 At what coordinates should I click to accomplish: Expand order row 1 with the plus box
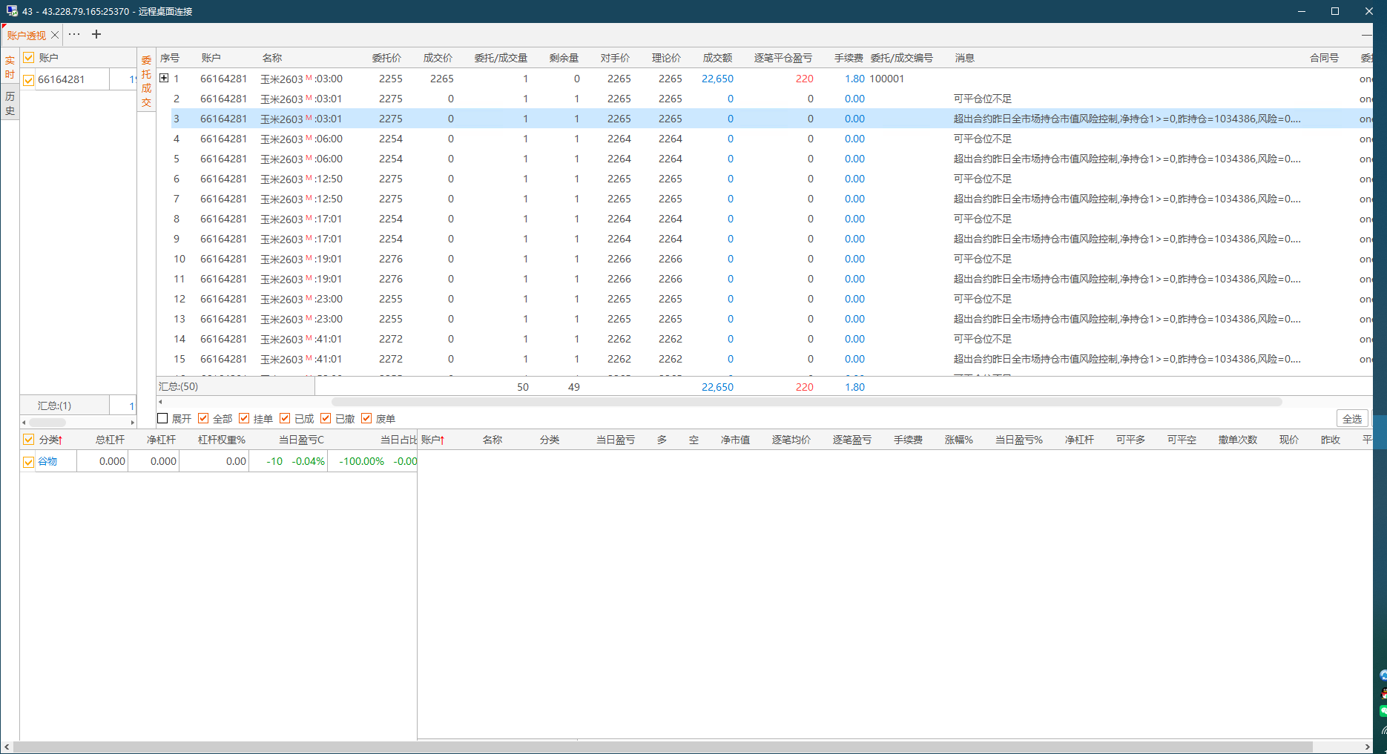click(164, 78)
